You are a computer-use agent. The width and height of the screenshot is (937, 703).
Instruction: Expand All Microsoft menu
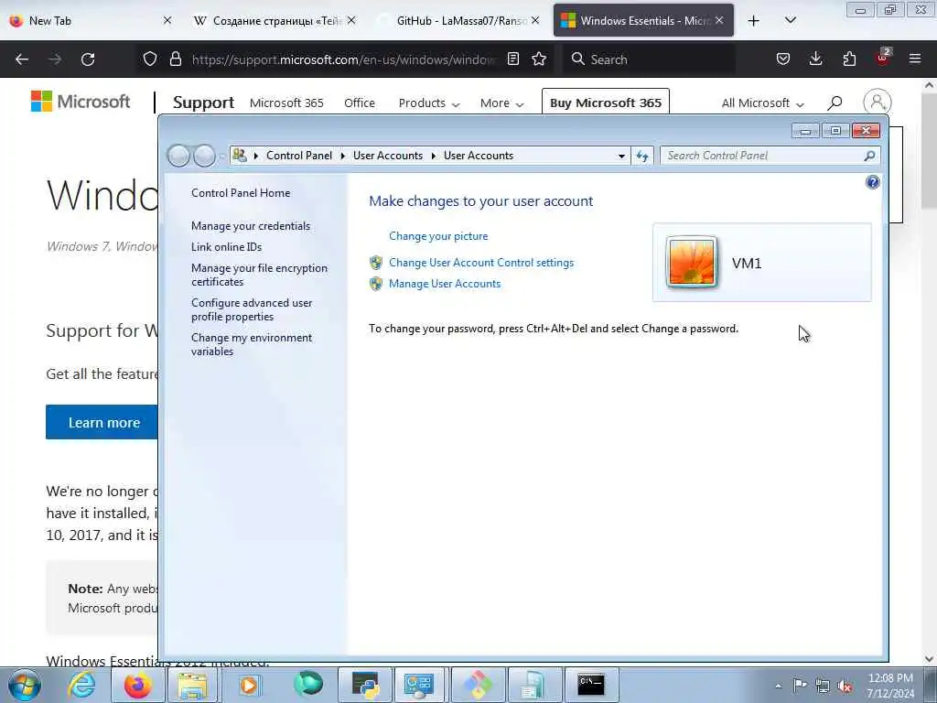coord(762,103)
